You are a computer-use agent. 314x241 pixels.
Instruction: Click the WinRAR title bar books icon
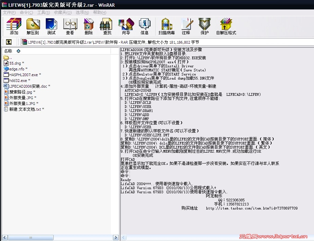tap(4, 5)
